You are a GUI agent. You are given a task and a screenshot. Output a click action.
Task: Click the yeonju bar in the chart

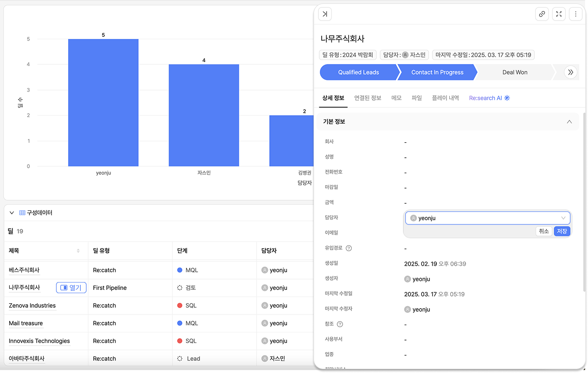click(x=103, y=103)
